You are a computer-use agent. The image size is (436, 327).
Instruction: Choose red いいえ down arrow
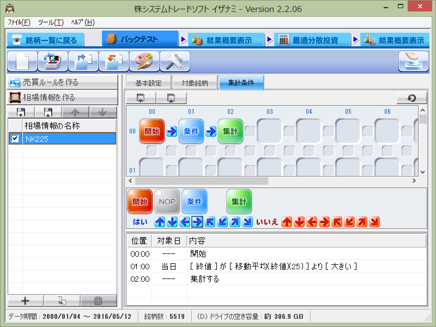pyautogui.click(x=299, y=222)
